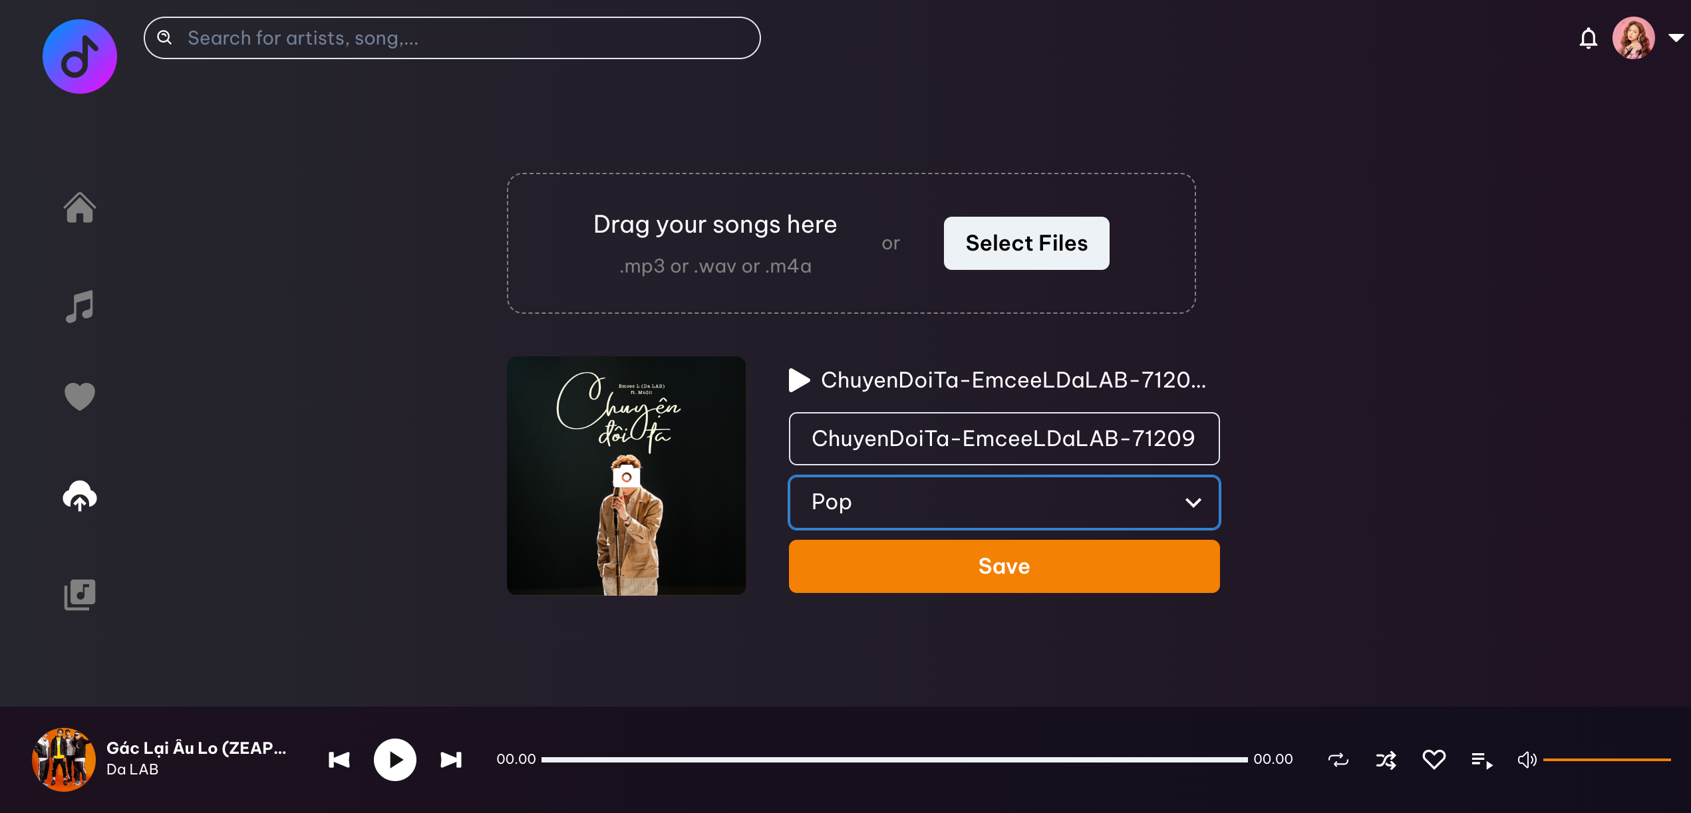Image resolution: width=1691 pixels, height=813 pixels.
Task: Adjust the orange volume slider
Action: [1607, 760]
